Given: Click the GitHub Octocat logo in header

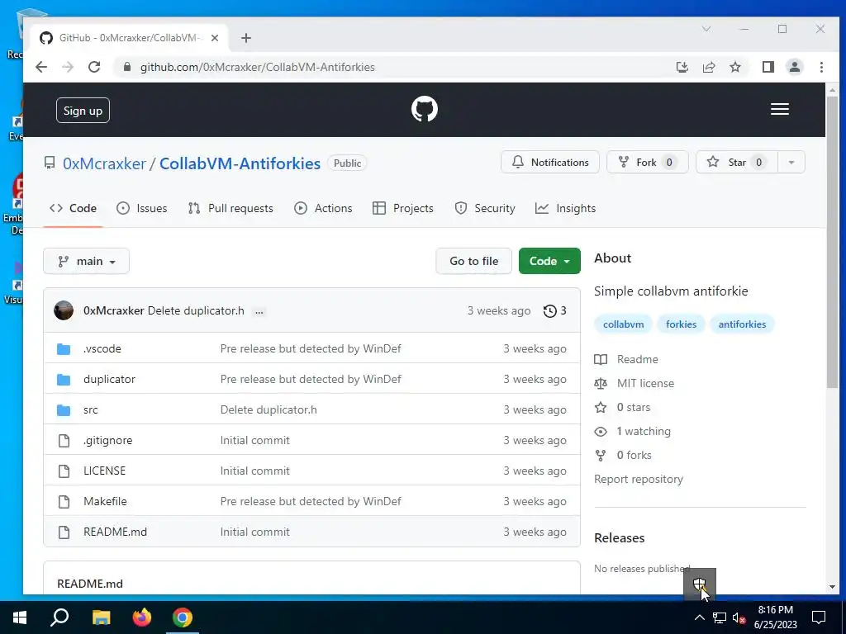Looking at the screenshot, I should click(424, 110).
